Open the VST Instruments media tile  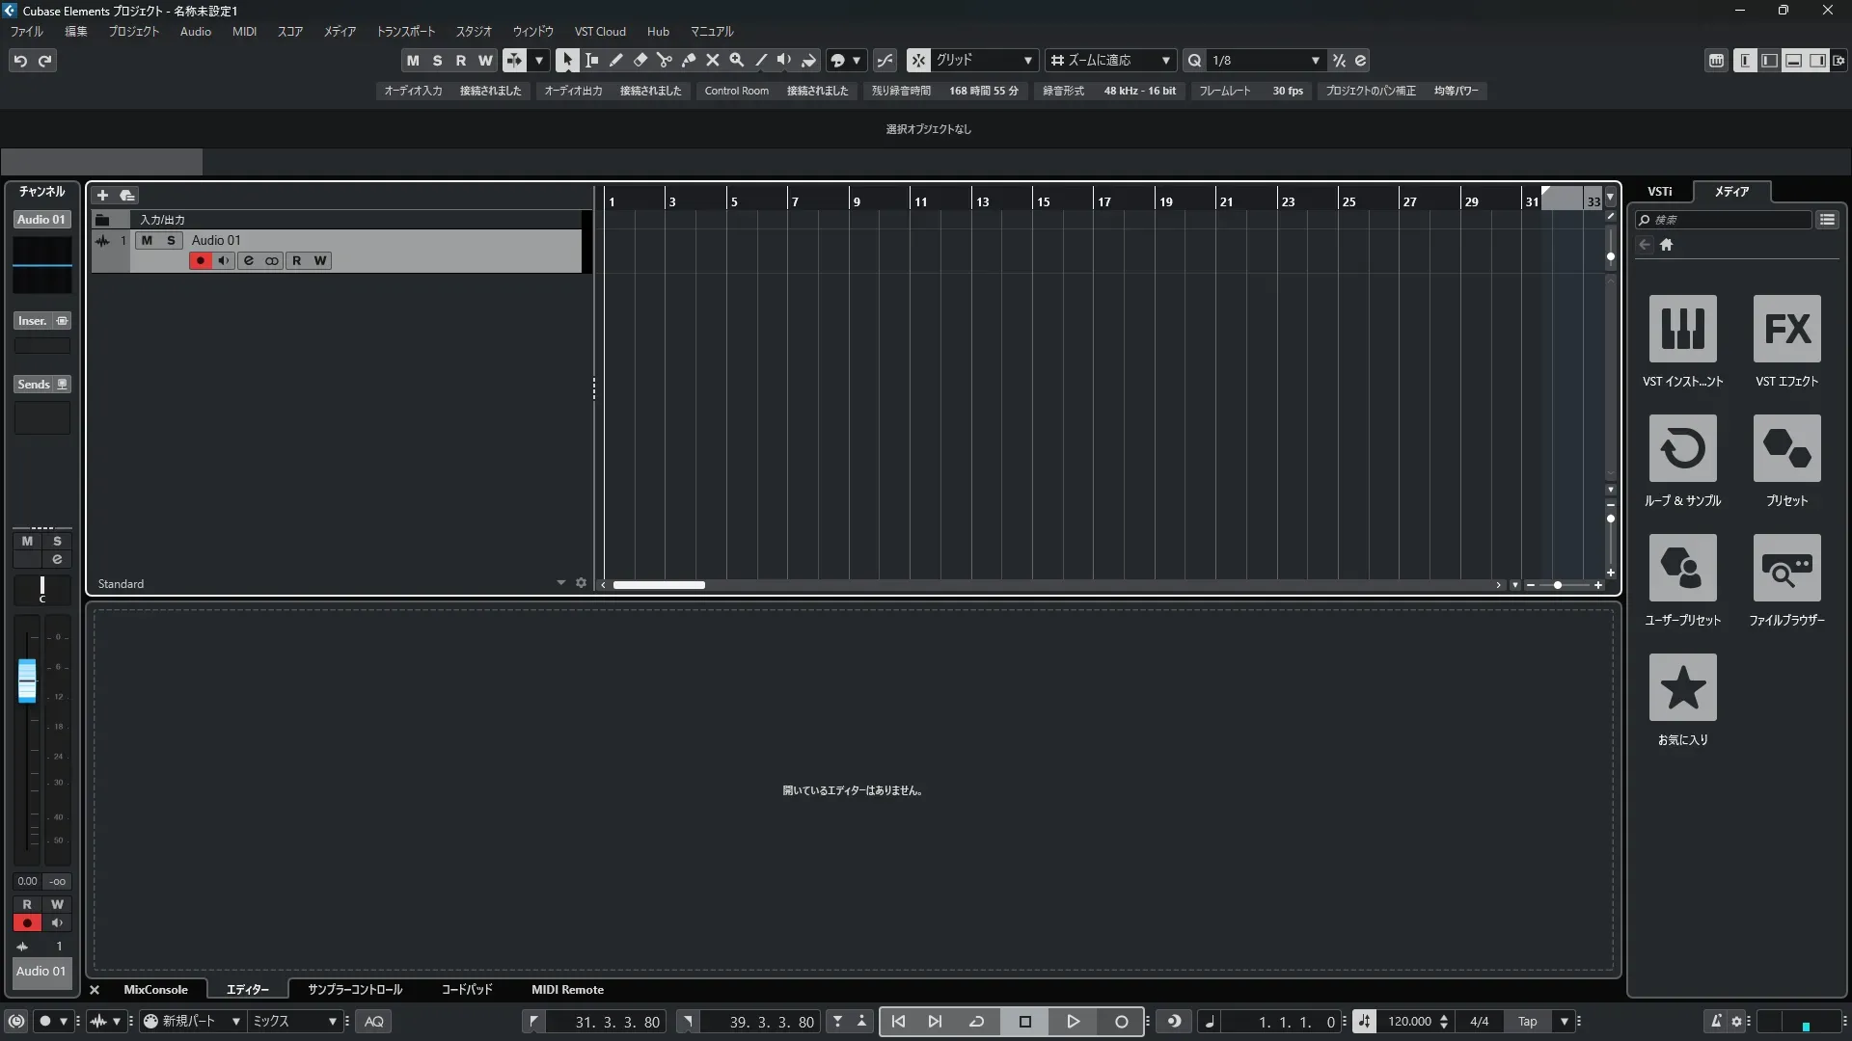[x=1682, y=329]
